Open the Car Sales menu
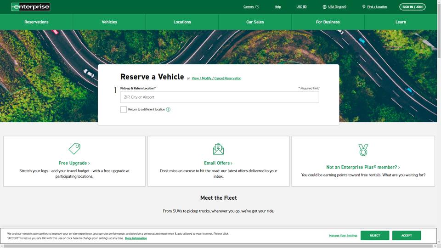 [x=255, y=22]
